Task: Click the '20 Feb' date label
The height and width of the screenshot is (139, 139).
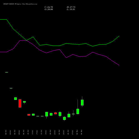Action: [51, 132]
